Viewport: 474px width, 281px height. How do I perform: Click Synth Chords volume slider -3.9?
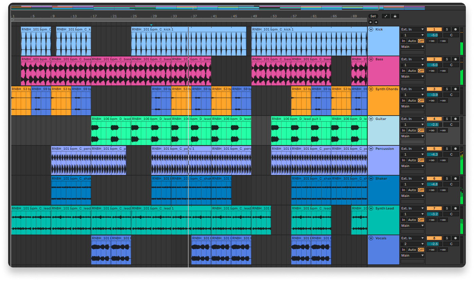click(x=434, y=95)
